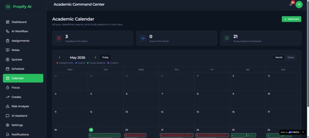309x138 pixels.
Task: Open the OOP DEMONSTRATION event on 21
Action: click(177, 135)
